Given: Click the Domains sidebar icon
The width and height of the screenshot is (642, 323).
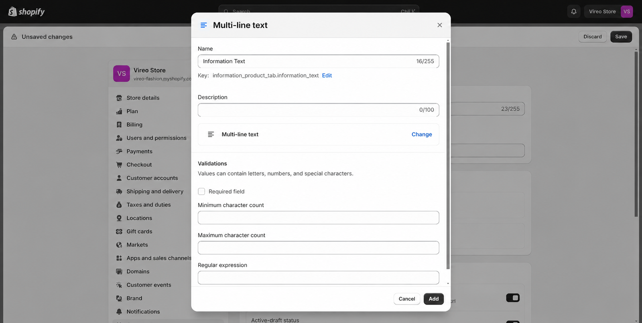Looking at the screenshot, I should (x=119, y=272).
